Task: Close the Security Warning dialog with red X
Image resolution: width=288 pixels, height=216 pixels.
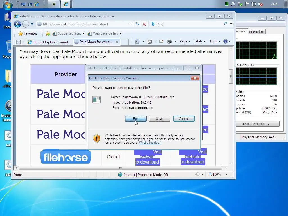Action: (x=195, y=78)
